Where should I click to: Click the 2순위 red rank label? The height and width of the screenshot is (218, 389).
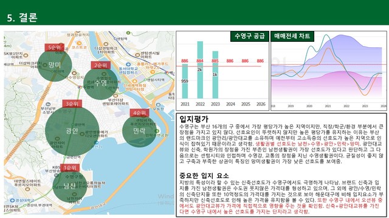[x=100, y=65]
